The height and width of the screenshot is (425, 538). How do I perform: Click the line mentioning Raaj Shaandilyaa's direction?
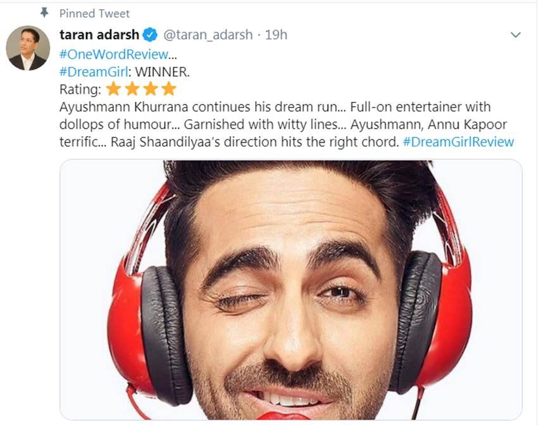[x=287, y=142]
